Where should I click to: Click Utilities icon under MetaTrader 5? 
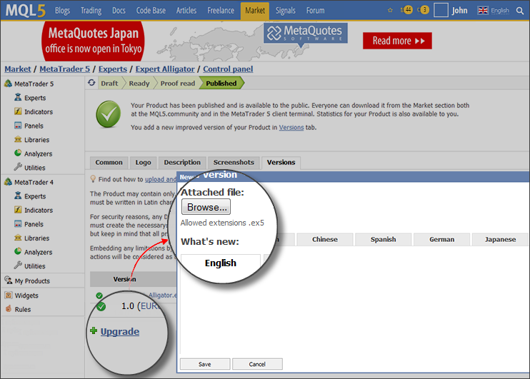tap(18, 167)
